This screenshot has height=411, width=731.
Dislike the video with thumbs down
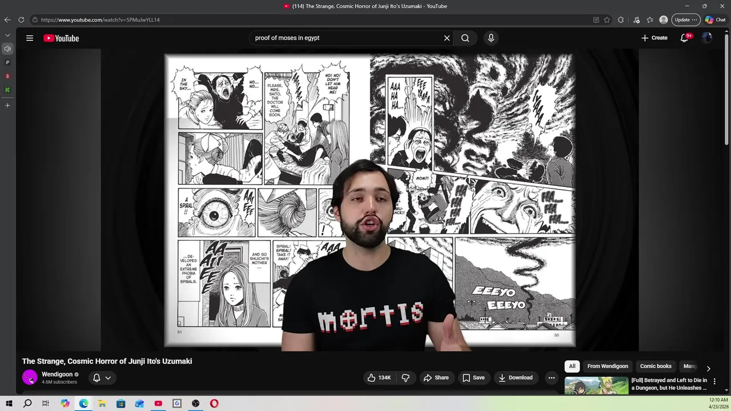(405, 377)
